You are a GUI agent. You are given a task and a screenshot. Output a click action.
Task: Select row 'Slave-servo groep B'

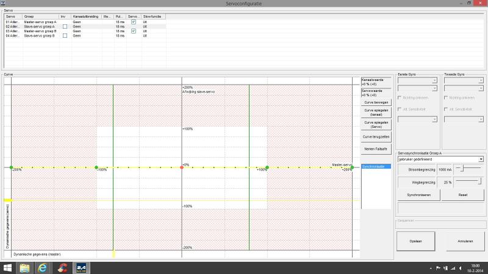pos(85,36)
